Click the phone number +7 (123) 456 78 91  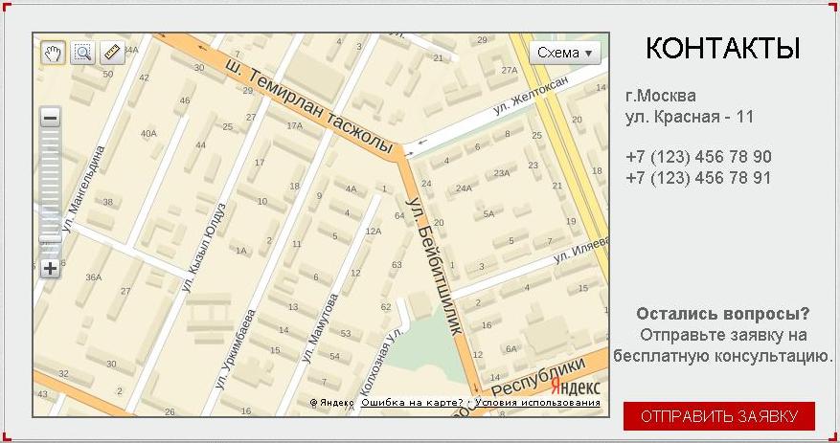(x=698, y=178)
